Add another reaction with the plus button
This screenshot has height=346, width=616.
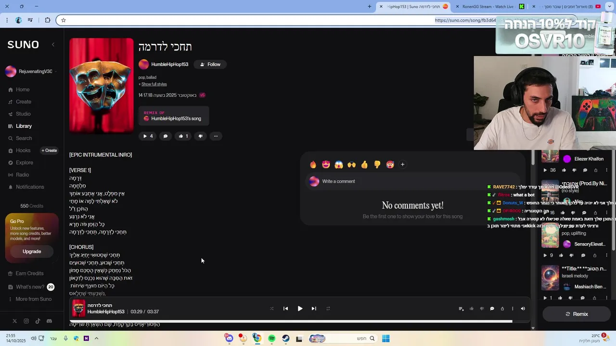(x=403, y=165)
